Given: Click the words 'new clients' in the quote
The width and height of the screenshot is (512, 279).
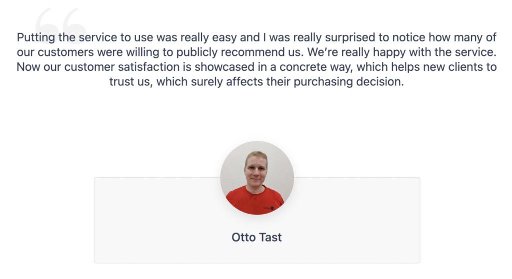Looking at the screenshot, I should [453, 67].
